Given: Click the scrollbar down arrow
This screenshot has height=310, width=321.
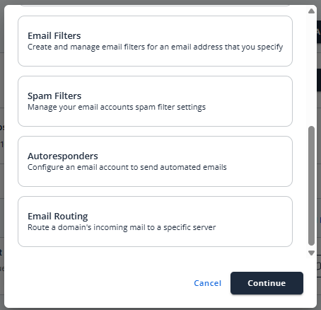Looking at the screenshot, I should (x=311, y=253).
